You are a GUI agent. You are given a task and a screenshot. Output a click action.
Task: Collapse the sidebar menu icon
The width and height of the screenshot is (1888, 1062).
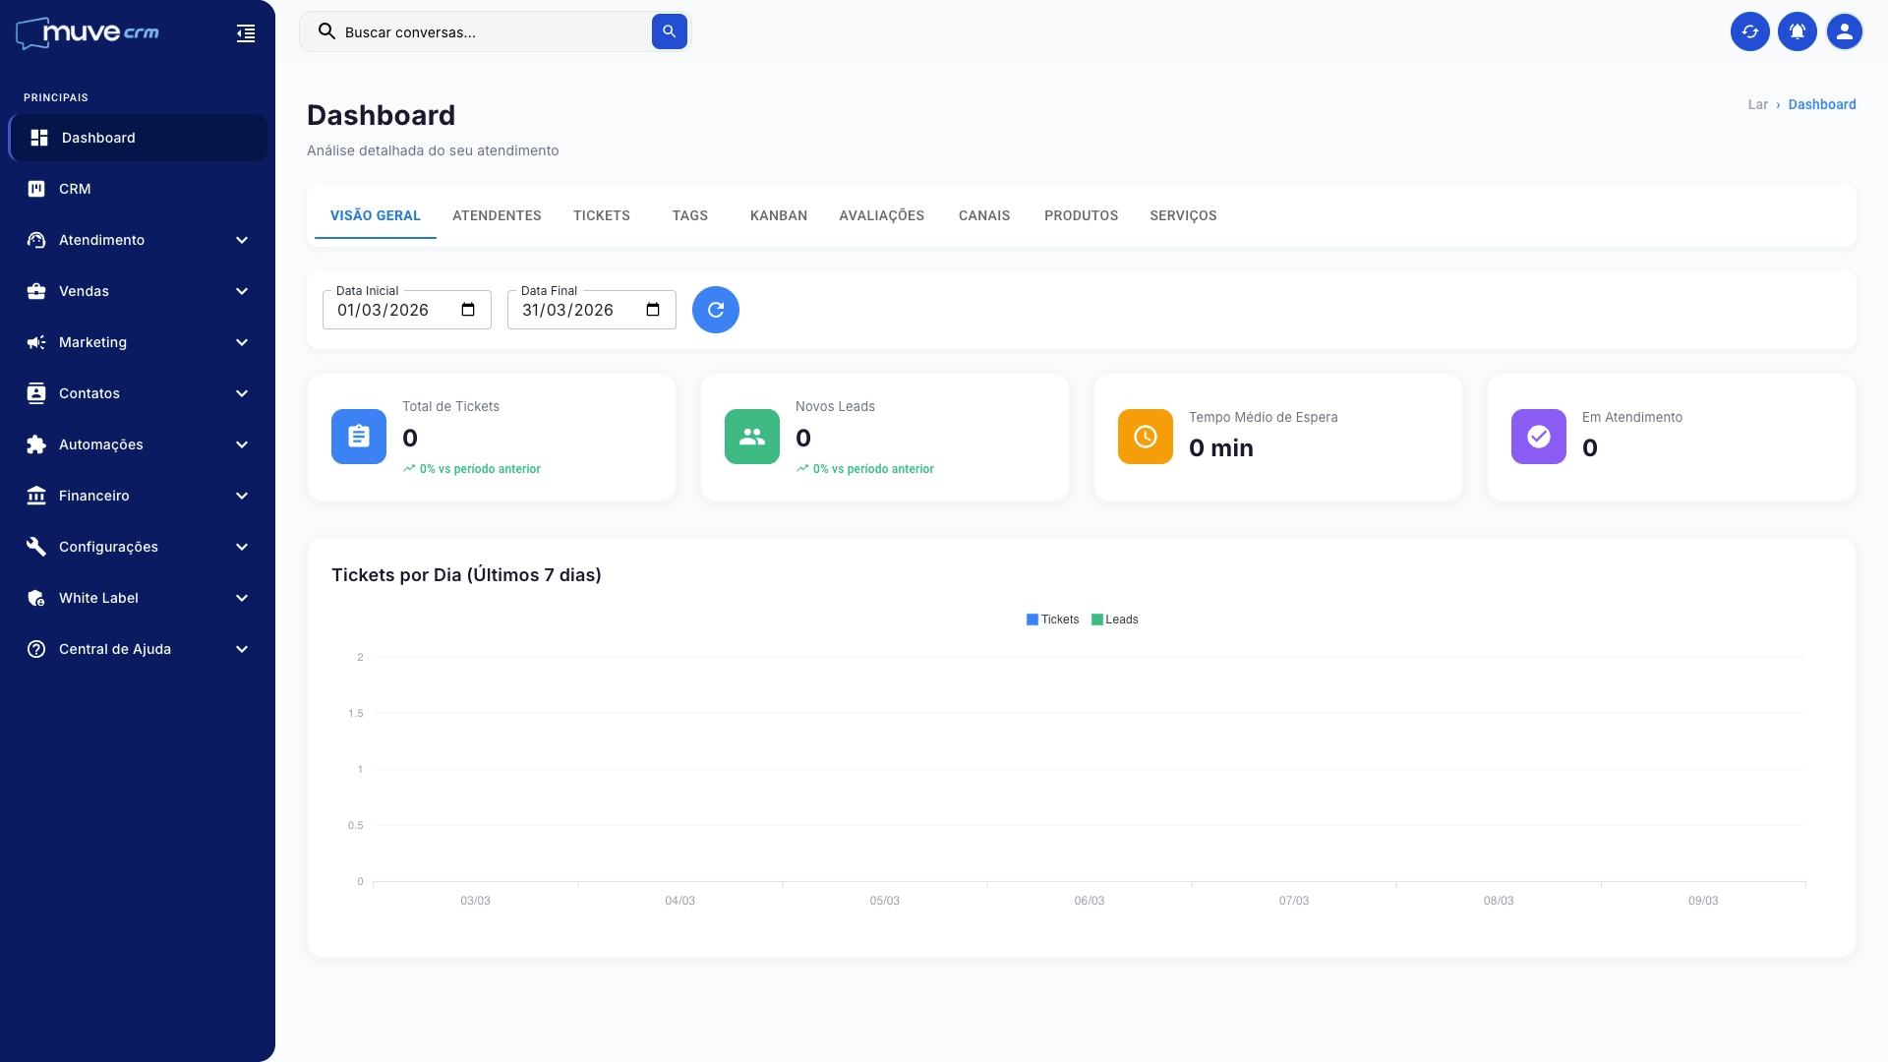pyautogui.click(x=246, y=34)
